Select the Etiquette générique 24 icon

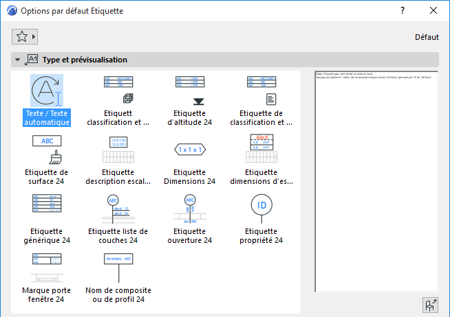[x=47, y=203]
